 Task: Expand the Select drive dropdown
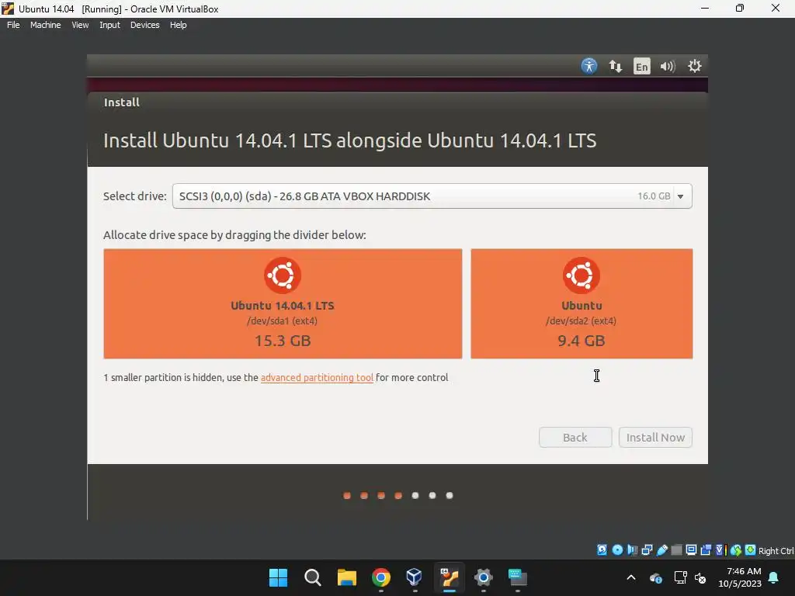click(432, 196)
